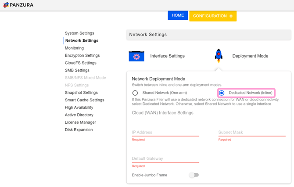Click the Network Settings header bar
Screen dimensions: 294x187
pos(209,35)
